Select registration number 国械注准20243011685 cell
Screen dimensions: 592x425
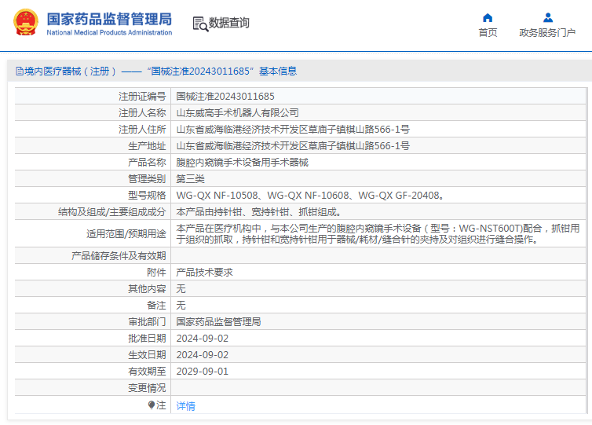[225, 97]
